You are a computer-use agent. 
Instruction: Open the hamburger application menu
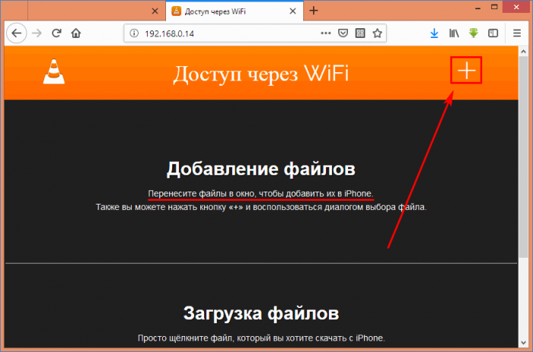pyautogui.click(x=517, y=33)
